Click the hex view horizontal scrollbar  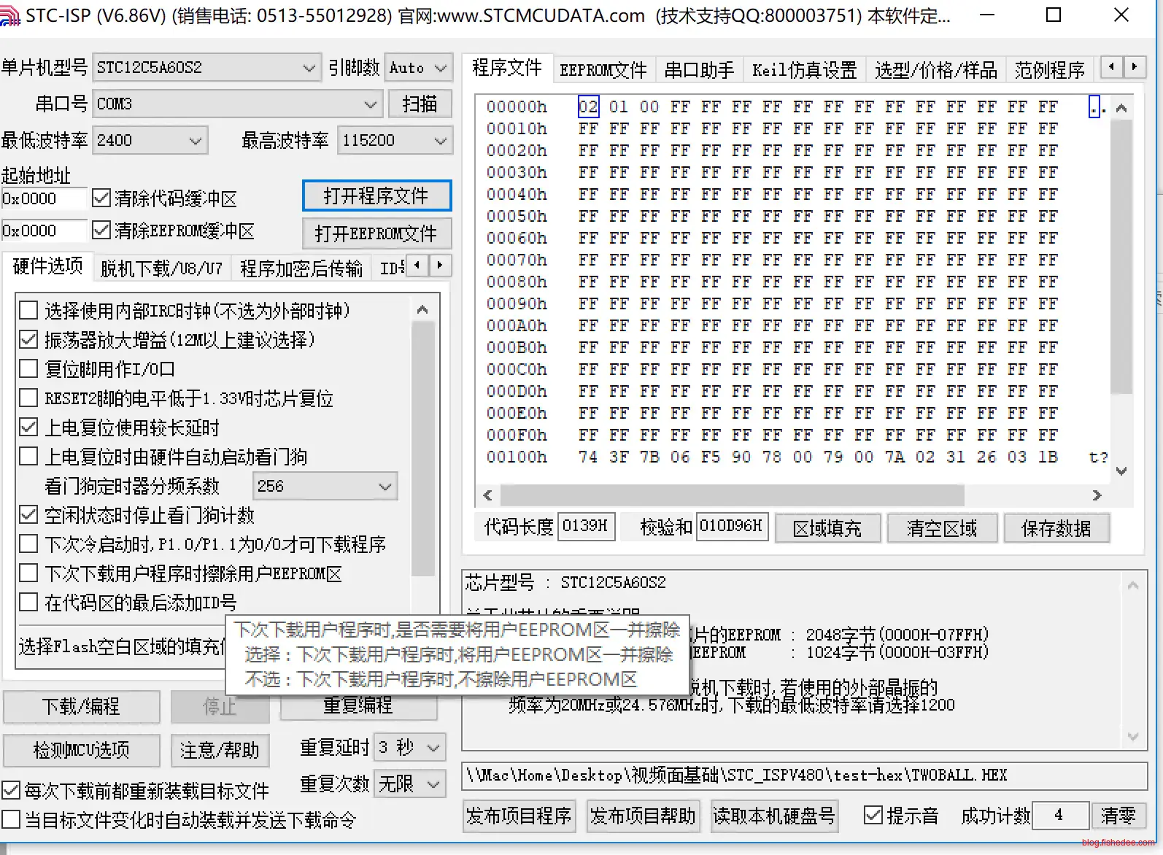(x=731, y=495)
